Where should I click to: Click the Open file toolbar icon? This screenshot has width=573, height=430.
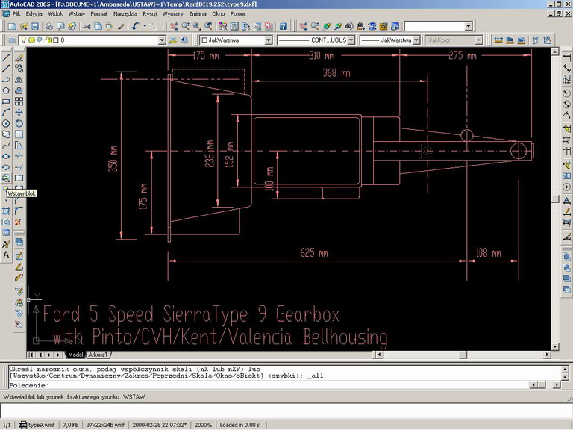[x=23, y=26]
